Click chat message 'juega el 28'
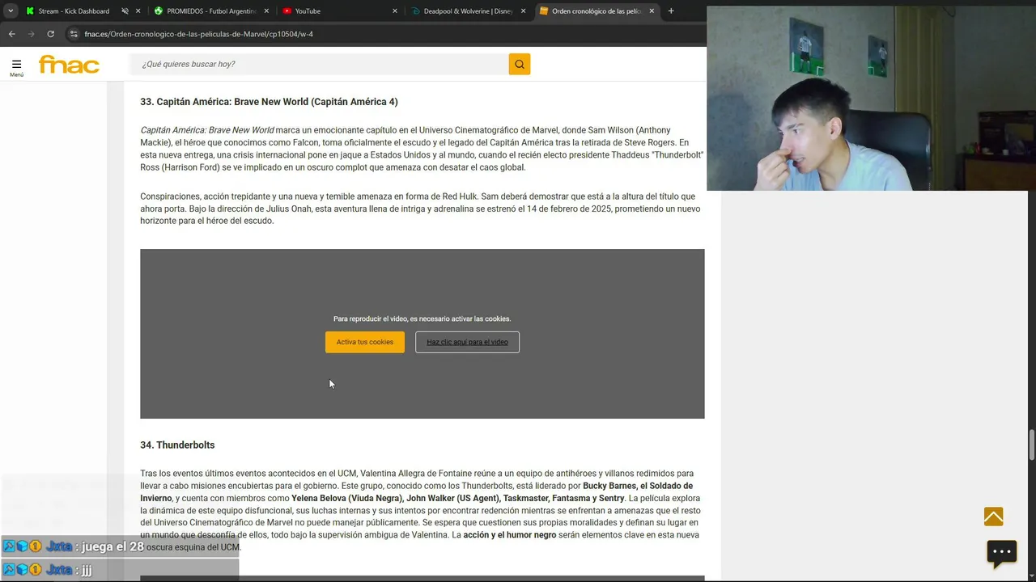 (x=113, y=546)
